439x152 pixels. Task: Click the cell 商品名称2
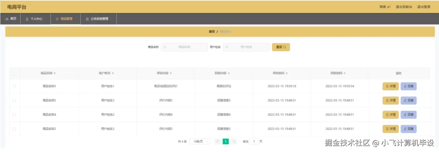coord(49,129)
